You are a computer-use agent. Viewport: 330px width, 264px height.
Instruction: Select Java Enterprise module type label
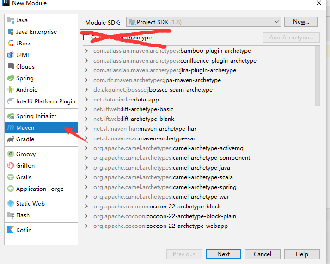(37, 32)
